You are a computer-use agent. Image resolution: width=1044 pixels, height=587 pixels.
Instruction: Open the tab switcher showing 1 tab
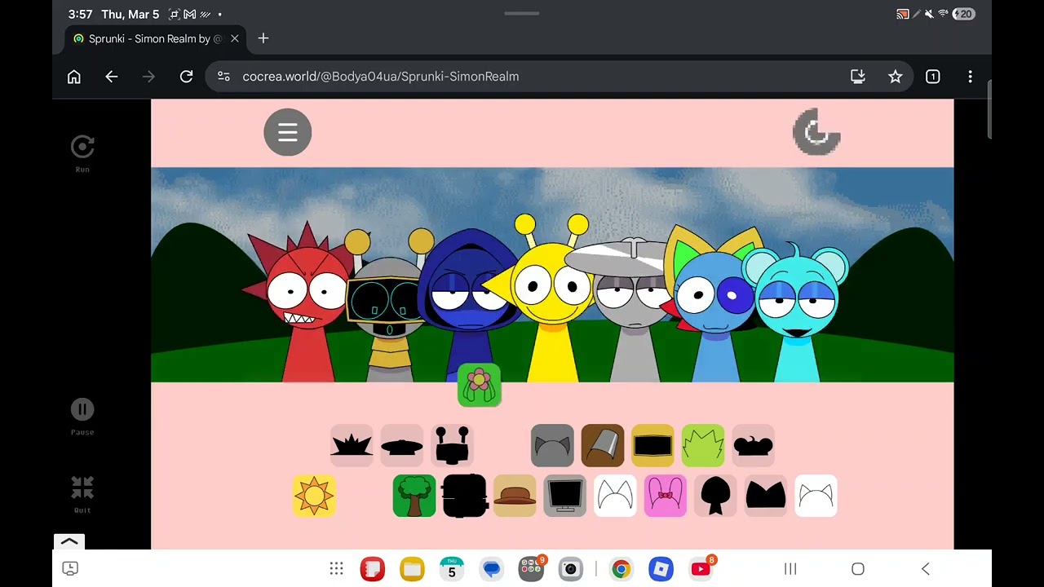tap(933, 77)
